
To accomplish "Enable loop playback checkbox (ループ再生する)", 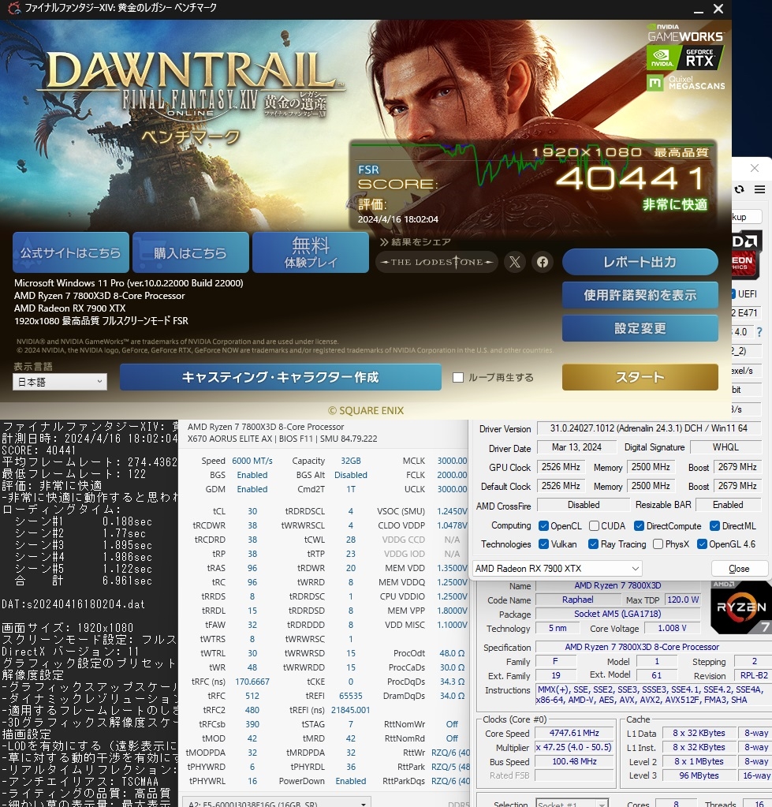I will tap(457, 377).
